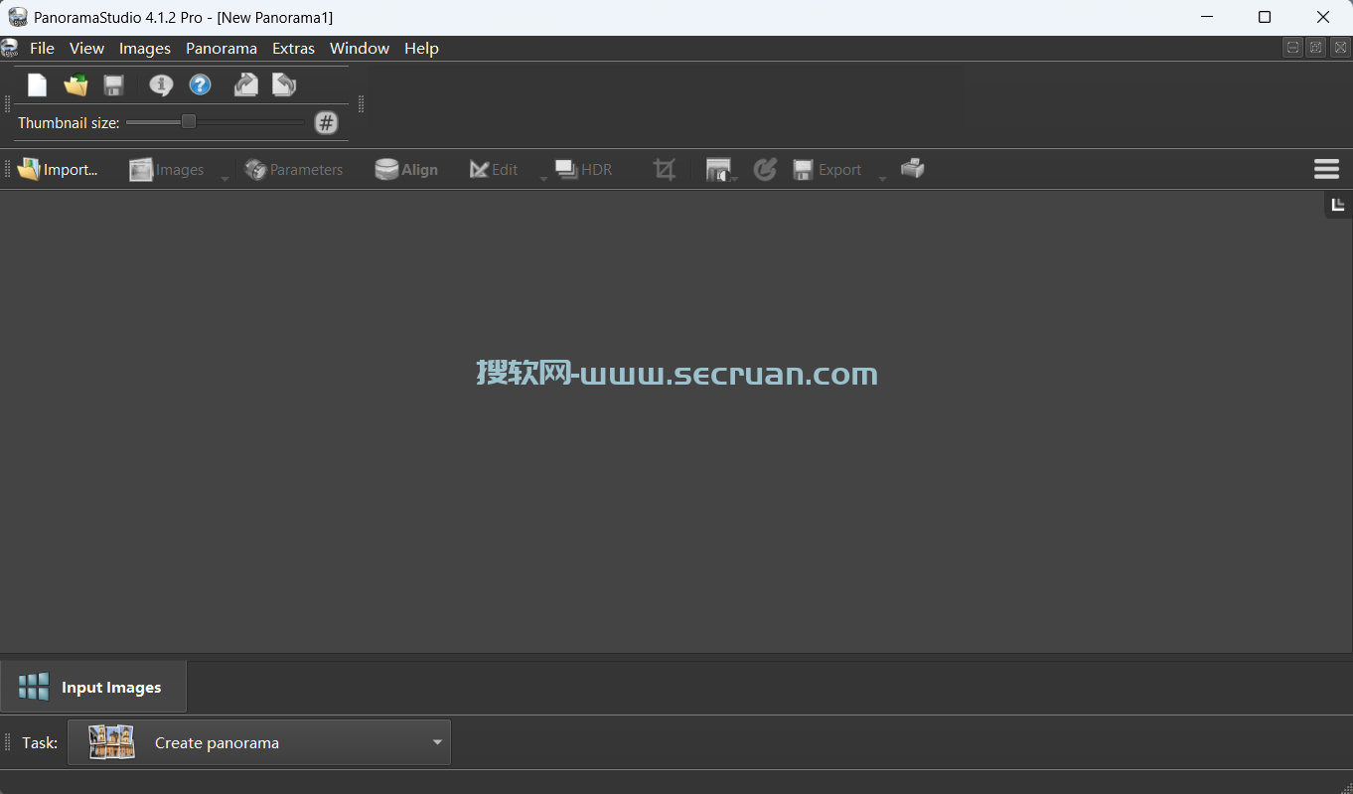
Task: Maximize the PanoramaStudio window
Action: click(1265, 17)
